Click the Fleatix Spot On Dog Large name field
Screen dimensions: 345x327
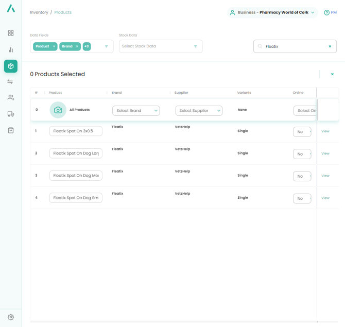point(76,153)
